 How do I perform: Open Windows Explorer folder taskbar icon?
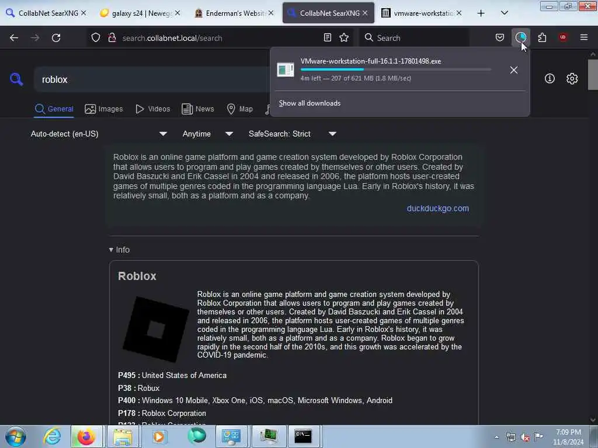[123, 436]
